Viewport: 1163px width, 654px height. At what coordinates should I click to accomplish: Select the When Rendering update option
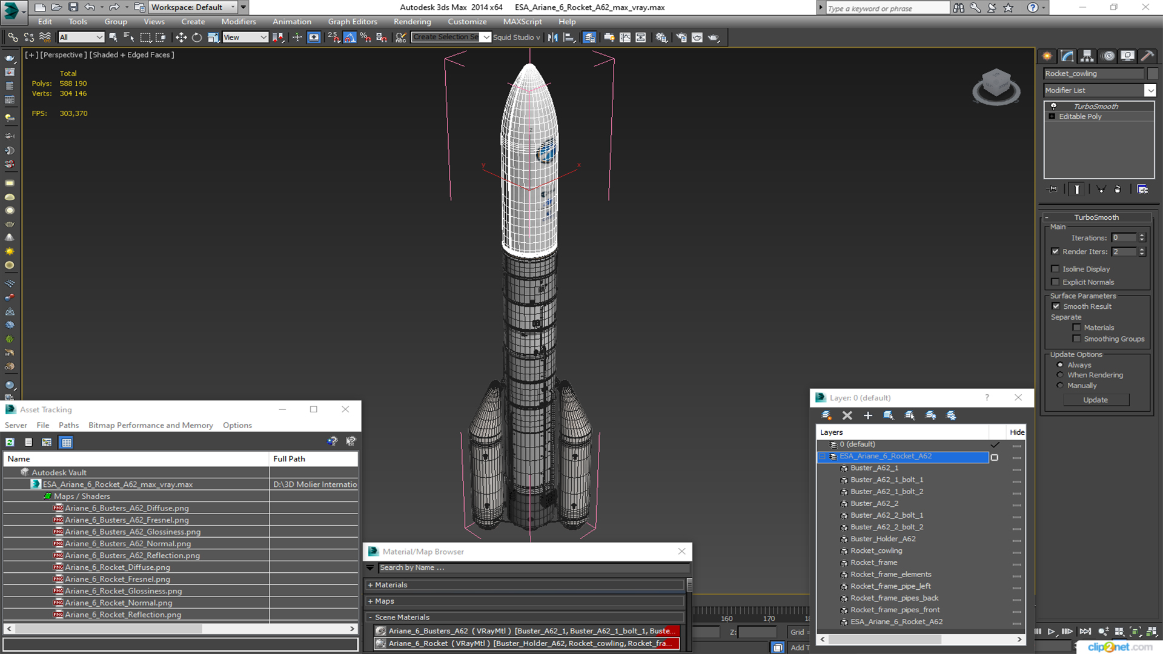[1060, 375]
